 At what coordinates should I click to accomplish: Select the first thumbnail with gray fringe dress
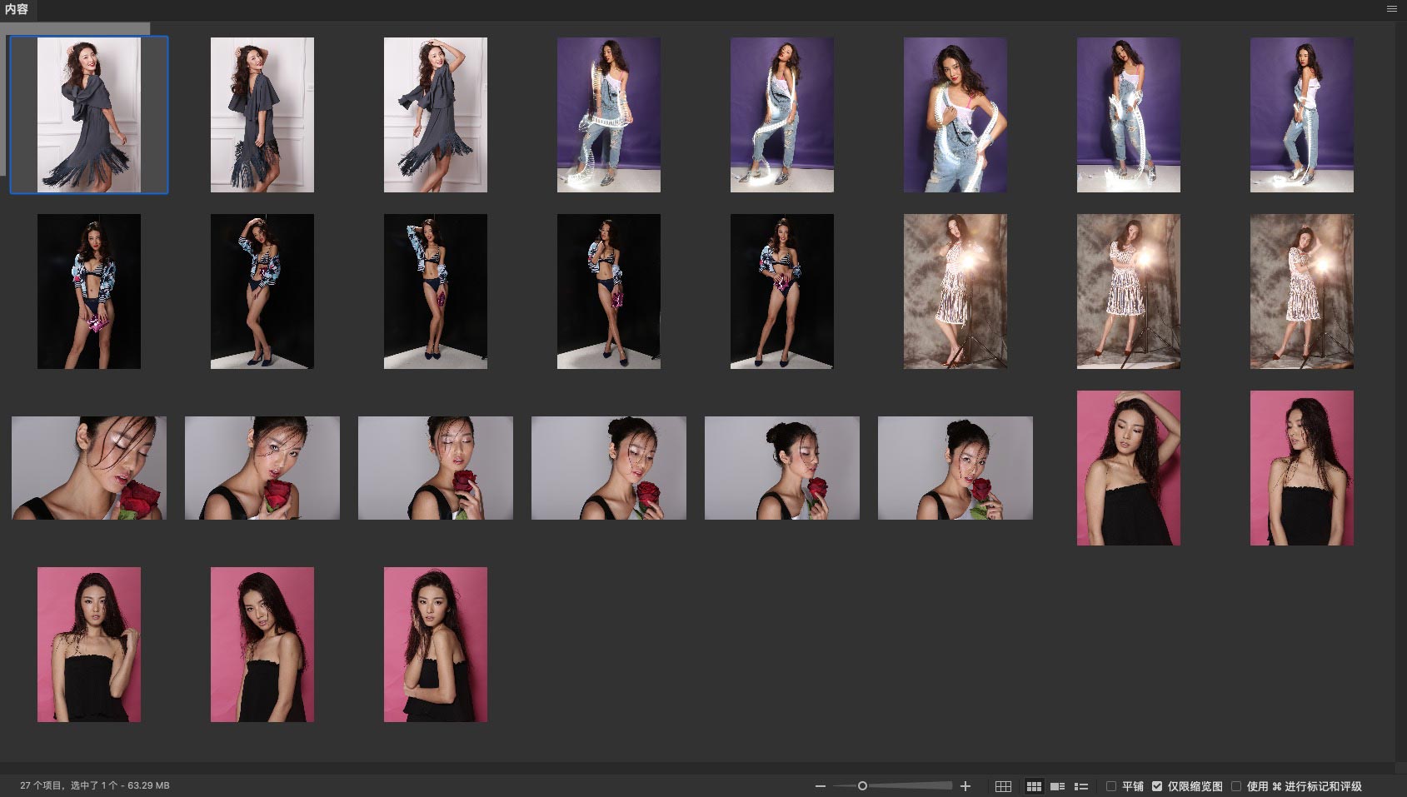pyautogui.click(x=89, y=115)
